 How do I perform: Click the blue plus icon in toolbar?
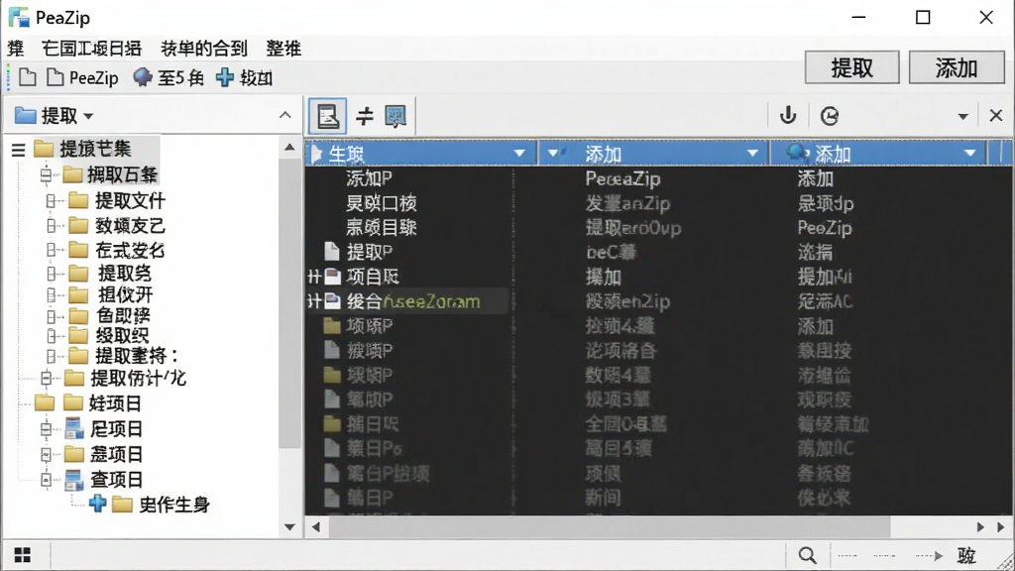[225, 77]
